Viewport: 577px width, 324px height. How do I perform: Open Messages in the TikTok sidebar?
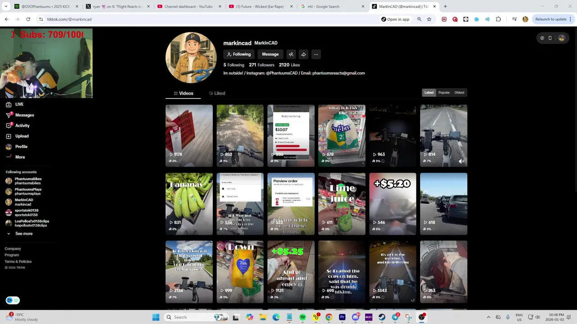coord(20,115)
